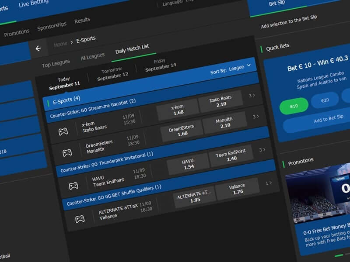Switch to the Top Leagues tab
This screenshot has width=350, height=262.
tap(56, 63)
